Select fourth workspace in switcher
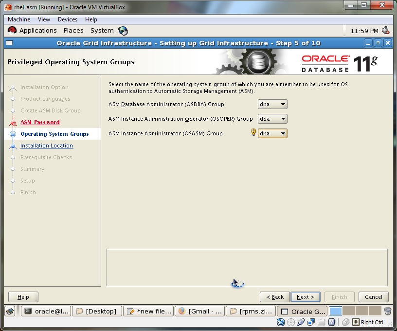 click(375, 311)
